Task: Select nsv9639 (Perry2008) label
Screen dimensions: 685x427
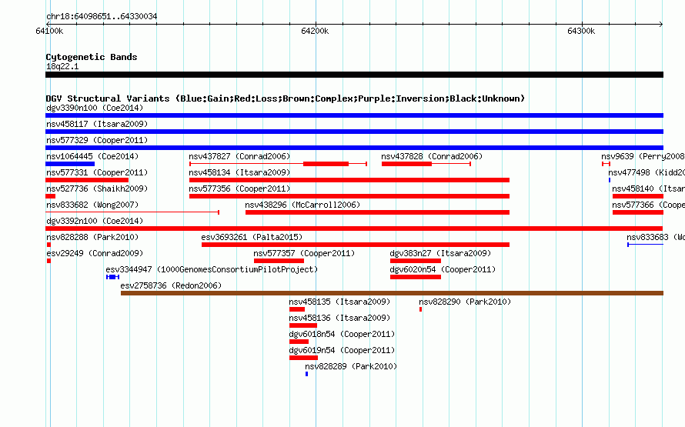Action: click(643, 156)
